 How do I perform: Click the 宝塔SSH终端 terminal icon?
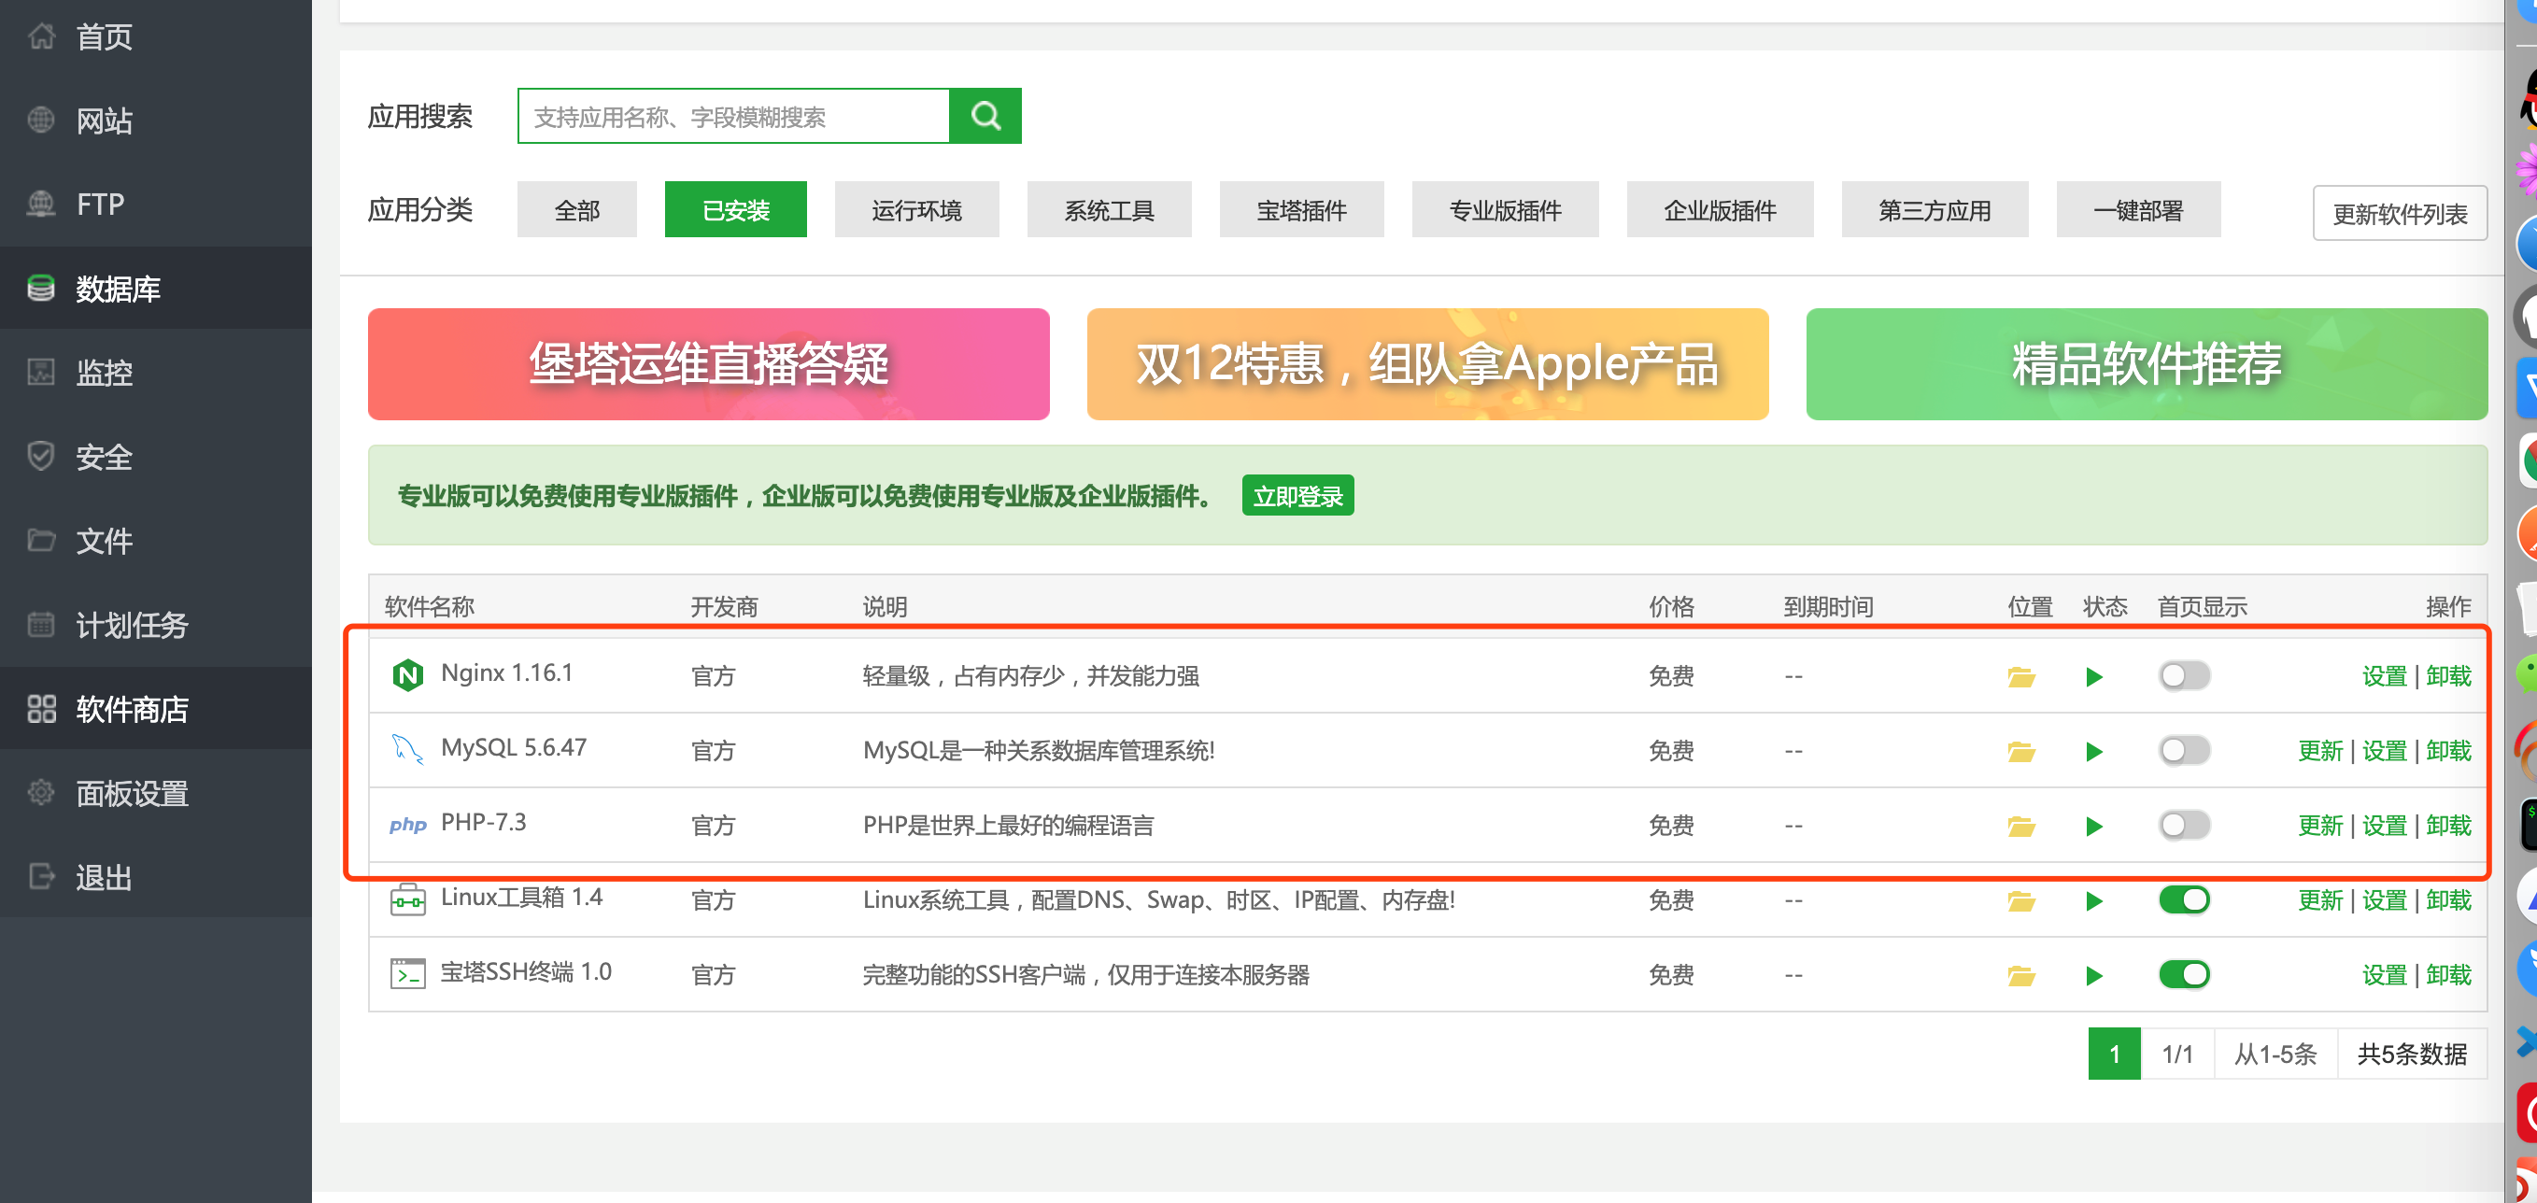(407, 973)
